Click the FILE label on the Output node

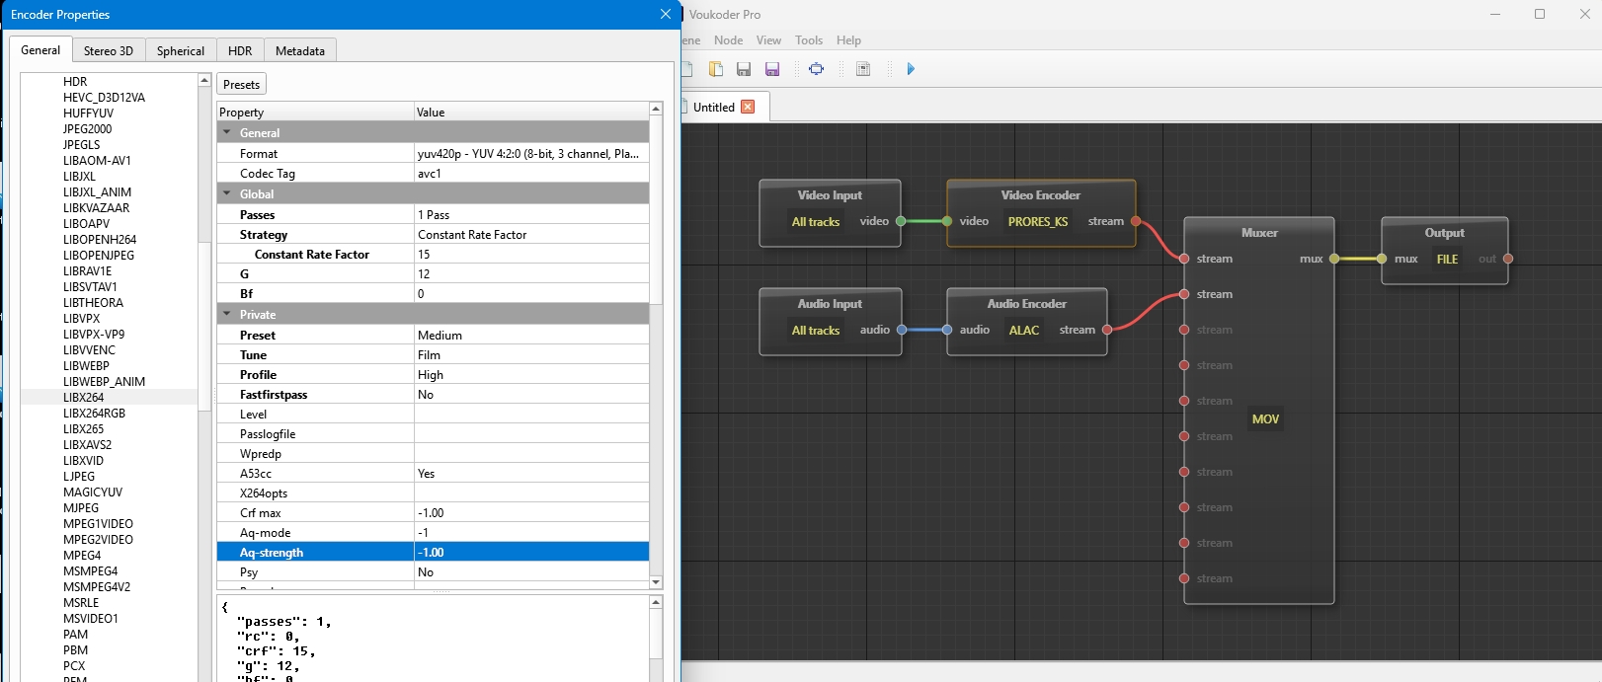1447,260
